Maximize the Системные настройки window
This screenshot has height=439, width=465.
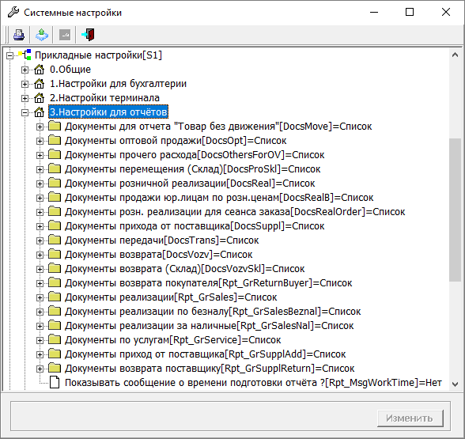410,12
